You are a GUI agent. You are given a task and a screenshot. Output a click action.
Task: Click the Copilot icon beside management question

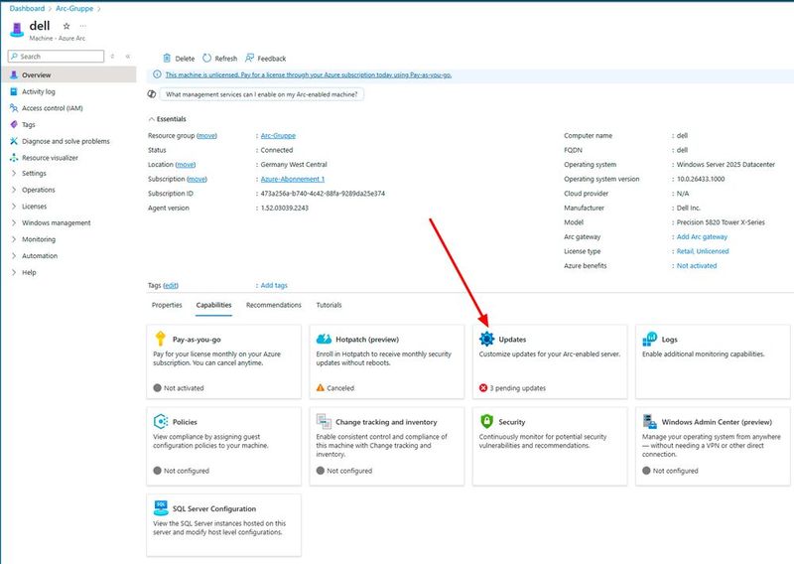coord(152,94)
